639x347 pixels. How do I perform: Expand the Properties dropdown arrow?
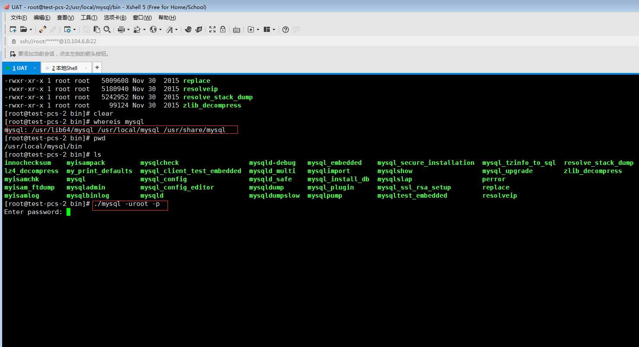[74, 29]
